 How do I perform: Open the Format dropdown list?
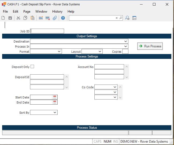pyautogui.click(x=59, y=51)
